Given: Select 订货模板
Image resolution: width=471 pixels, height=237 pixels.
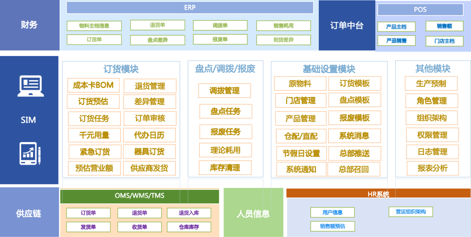Looking at the screenshot, I should coord(355,83).
